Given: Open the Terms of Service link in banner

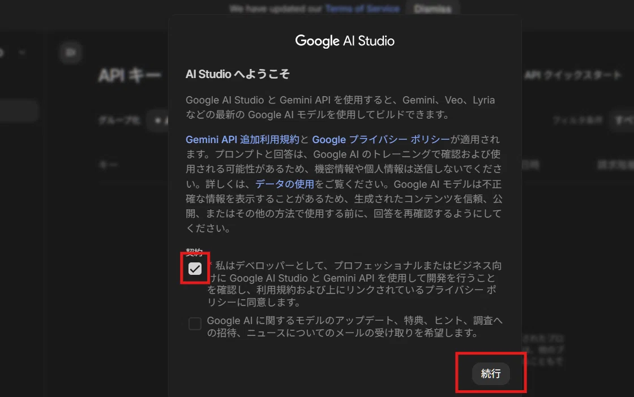Looking at the screenshot, I should click(x=362, y=8).
